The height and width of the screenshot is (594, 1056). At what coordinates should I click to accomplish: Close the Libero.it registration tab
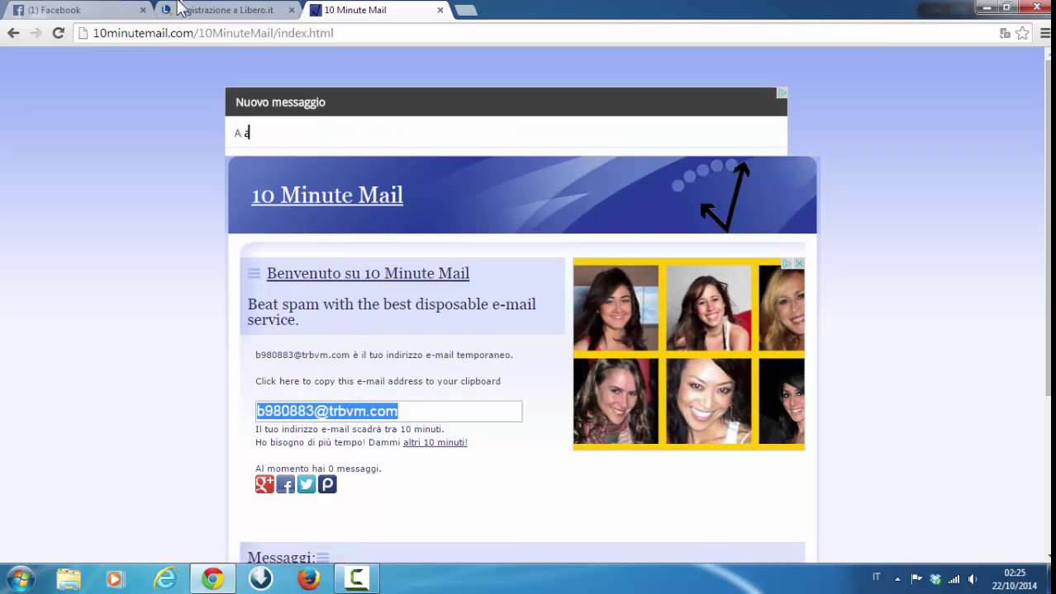[291, 10]
